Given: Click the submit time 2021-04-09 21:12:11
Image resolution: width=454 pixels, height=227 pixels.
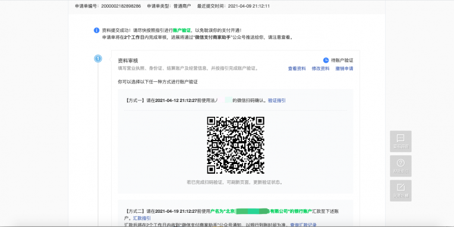Looking at the screenshot, I should click(x=249, y=6).
